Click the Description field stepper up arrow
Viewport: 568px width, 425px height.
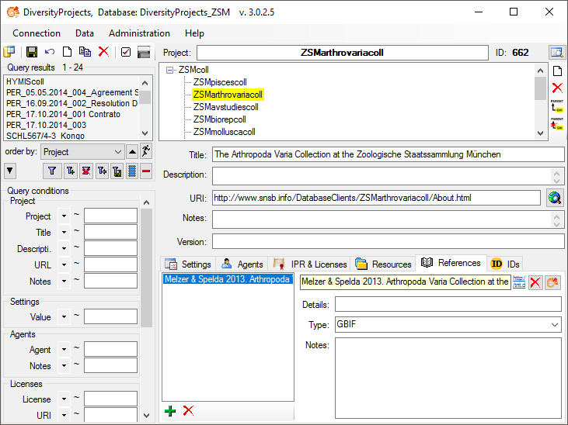pos(556,172)
